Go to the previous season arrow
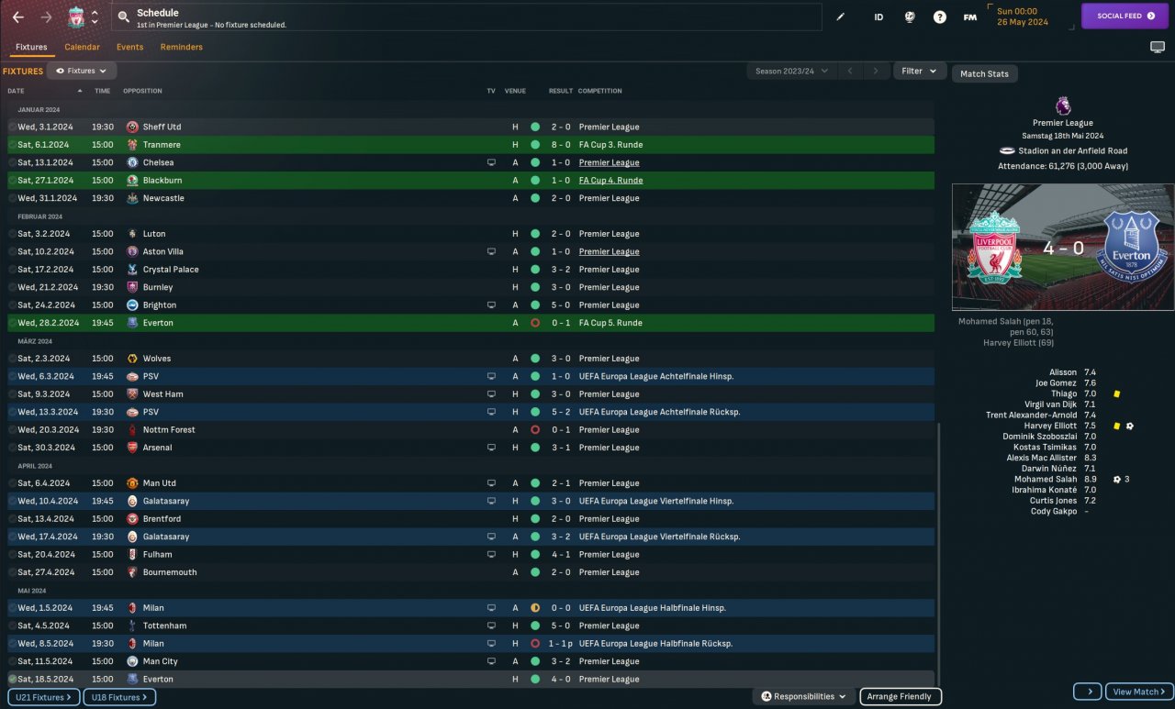This screenshot has height=709, width=1175. (850, 71)
